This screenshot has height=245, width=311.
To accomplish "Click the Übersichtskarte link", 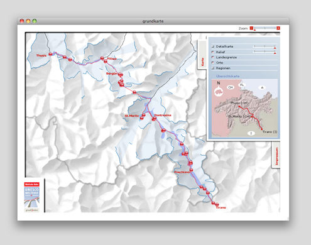I will tap(227, 76).
